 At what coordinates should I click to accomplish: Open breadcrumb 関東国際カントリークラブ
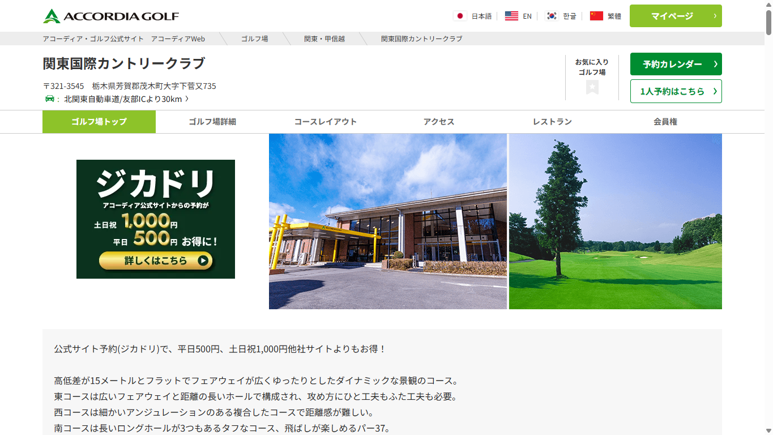tap(421, 39)
